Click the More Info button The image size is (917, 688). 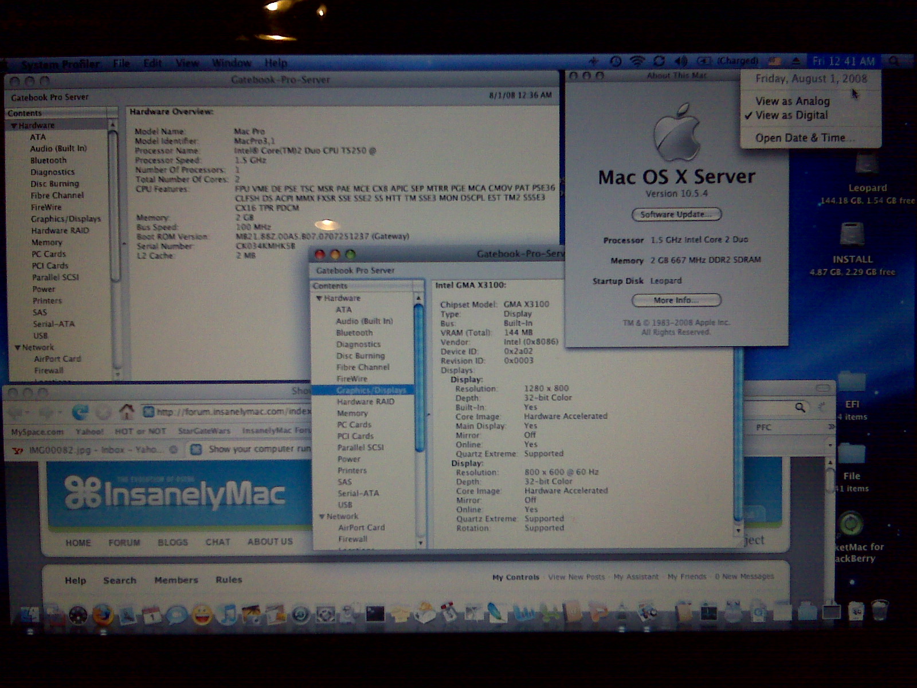coord(676,300)
